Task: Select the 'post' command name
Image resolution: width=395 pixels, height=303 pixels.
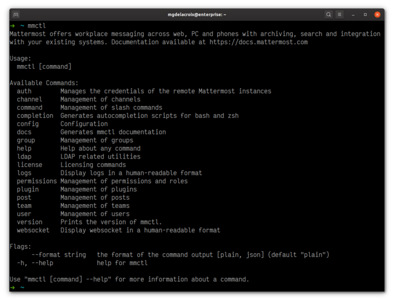Action: pos(24,197)
